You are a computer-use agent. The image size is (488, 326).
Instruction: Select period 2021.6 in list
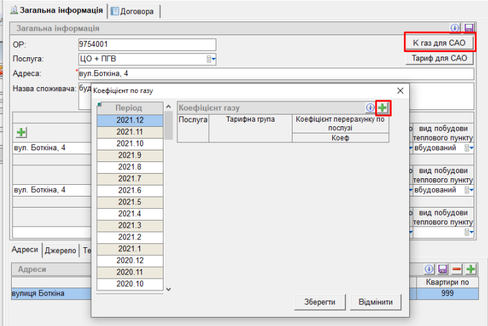click(129, 190)
